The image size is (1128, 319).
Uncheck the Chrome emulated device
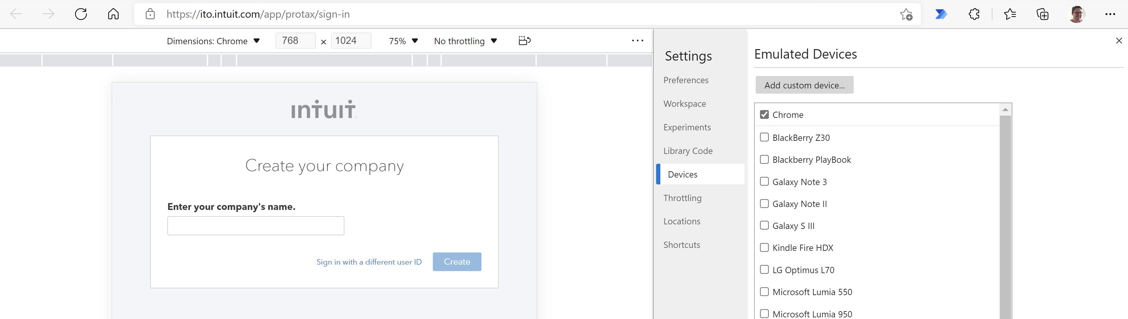pos(765,115)
